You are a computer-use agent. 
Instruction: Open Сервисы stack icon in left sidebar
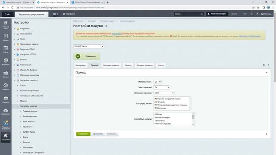(x=6, y=99)
